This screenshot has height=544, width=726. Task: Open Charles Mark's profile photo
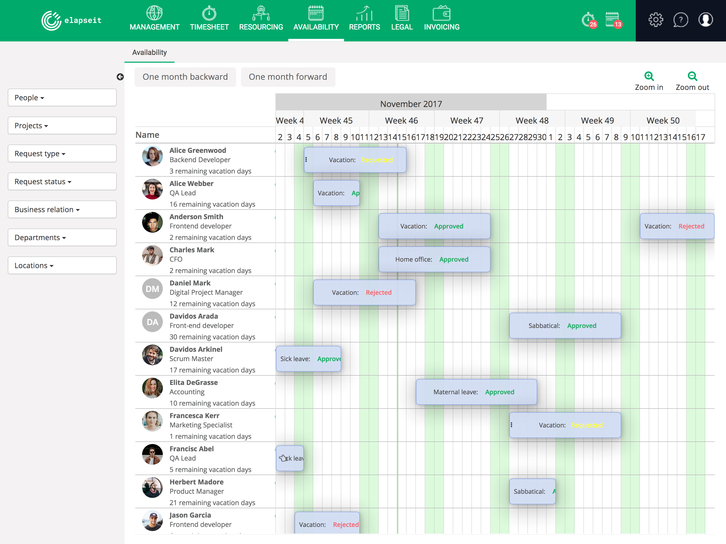(152, 255)
